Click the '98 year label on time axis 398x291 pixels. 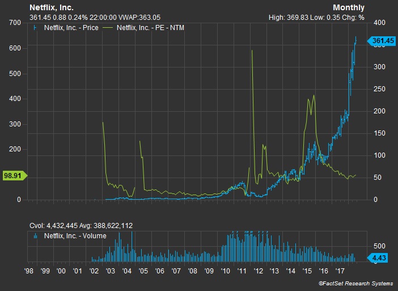[29, 271]
